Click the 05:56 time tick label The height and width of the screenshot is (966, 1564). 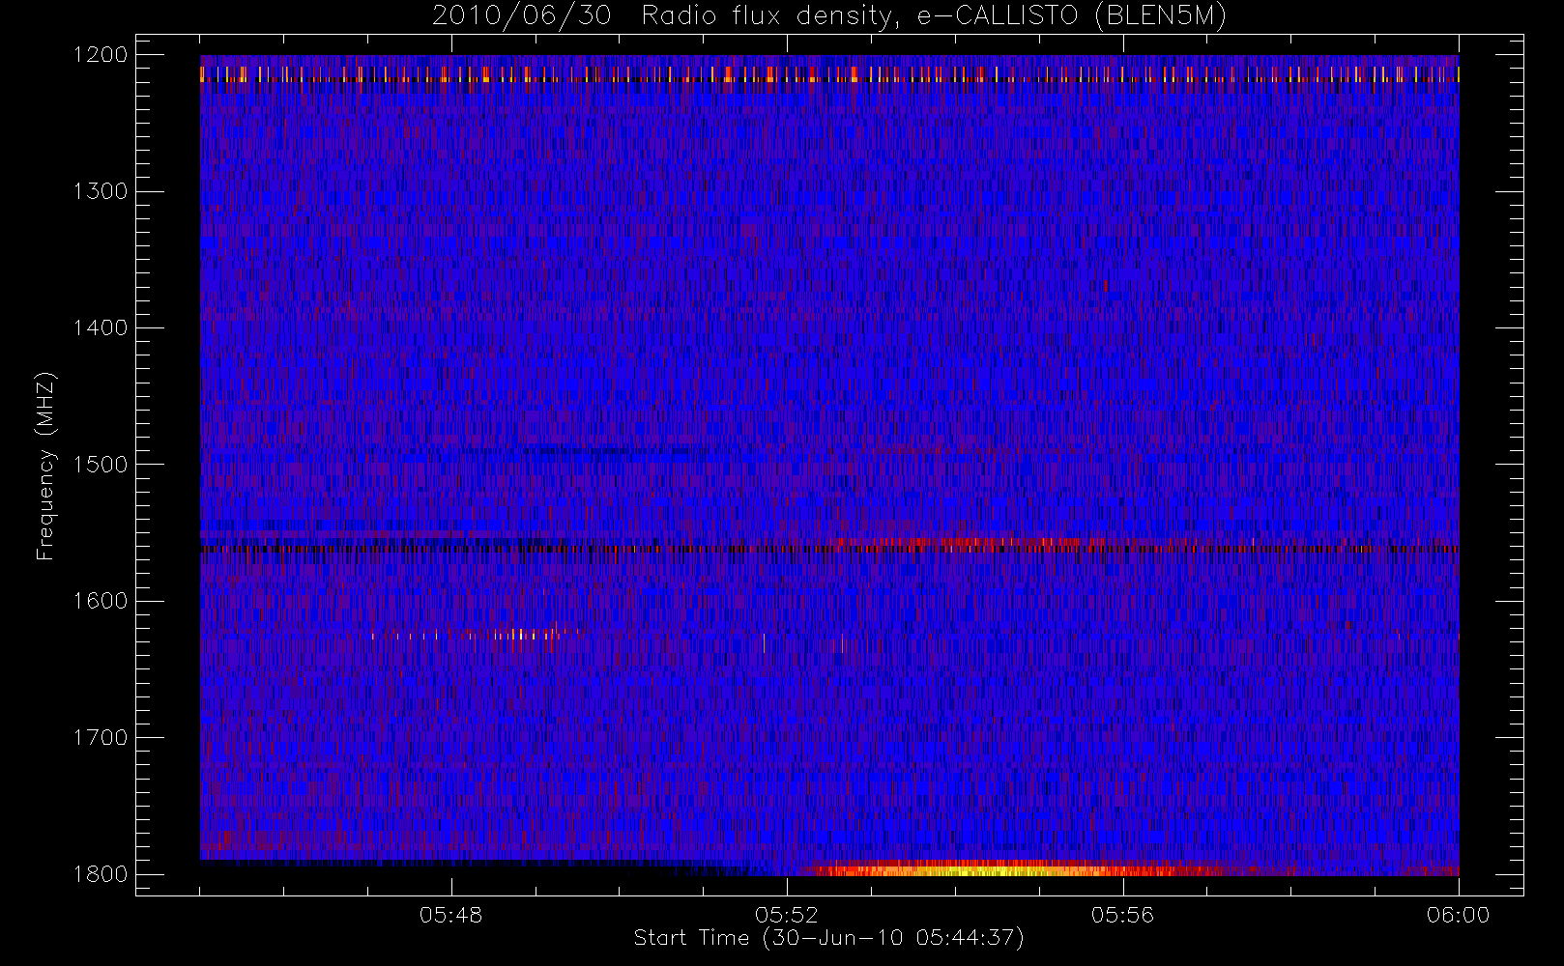point(1122,915)
